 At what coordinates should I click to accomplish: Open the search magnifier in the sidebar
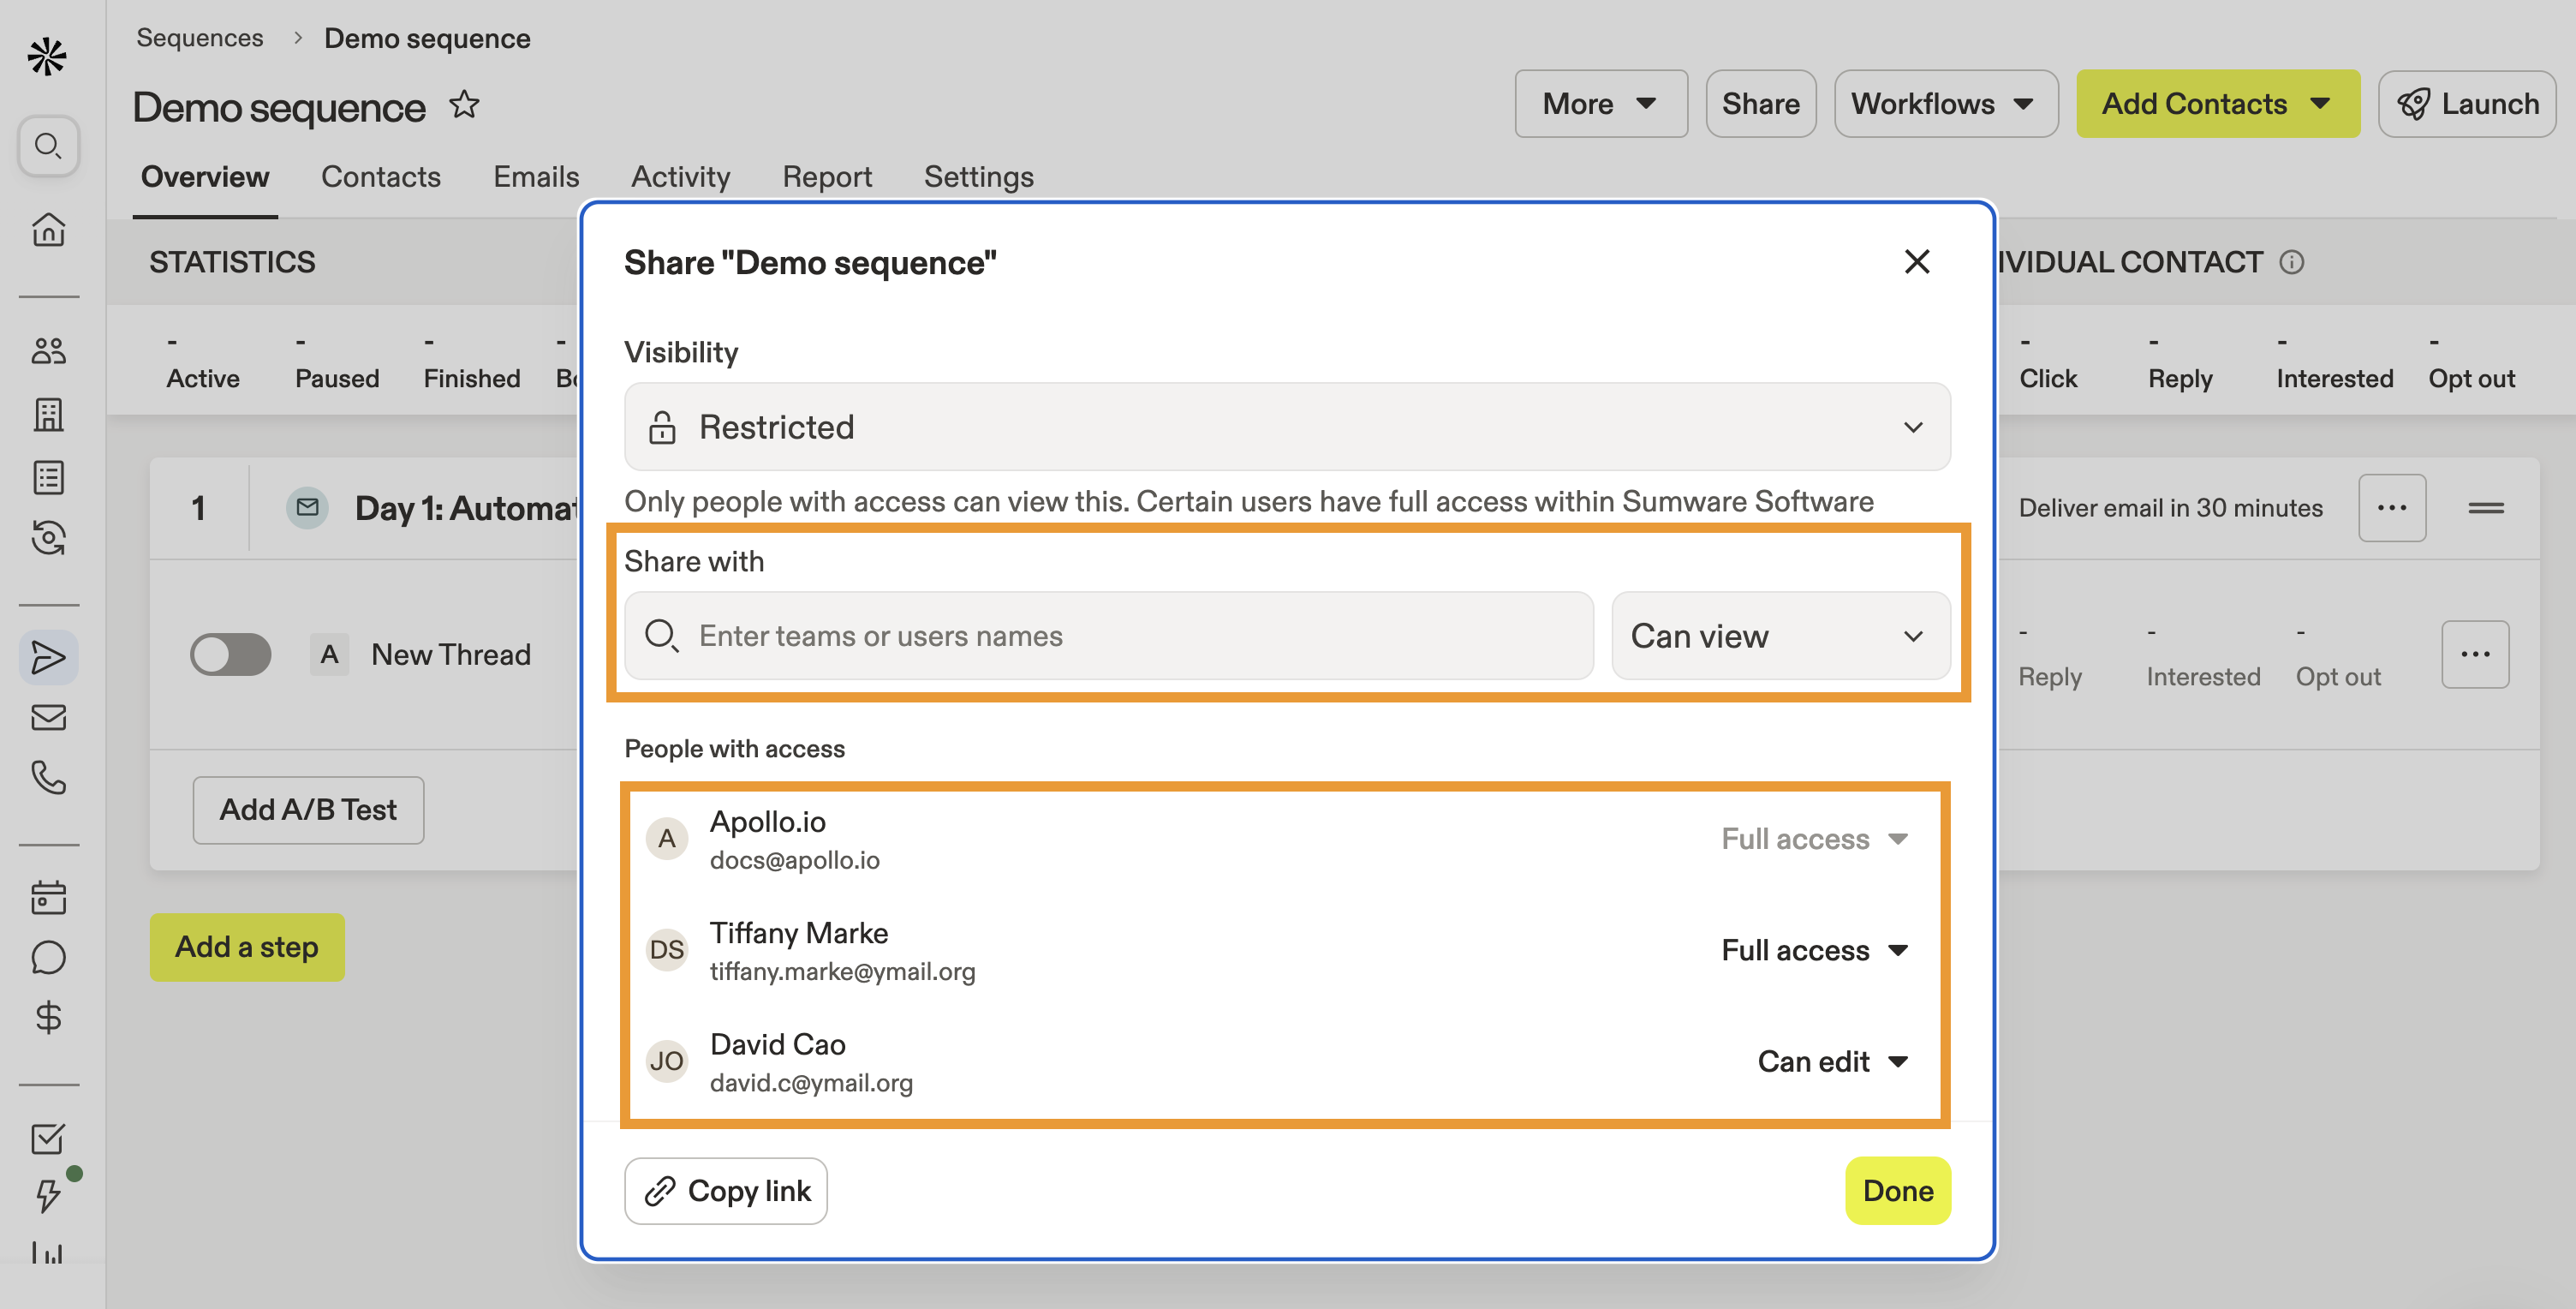pos(48,146)
